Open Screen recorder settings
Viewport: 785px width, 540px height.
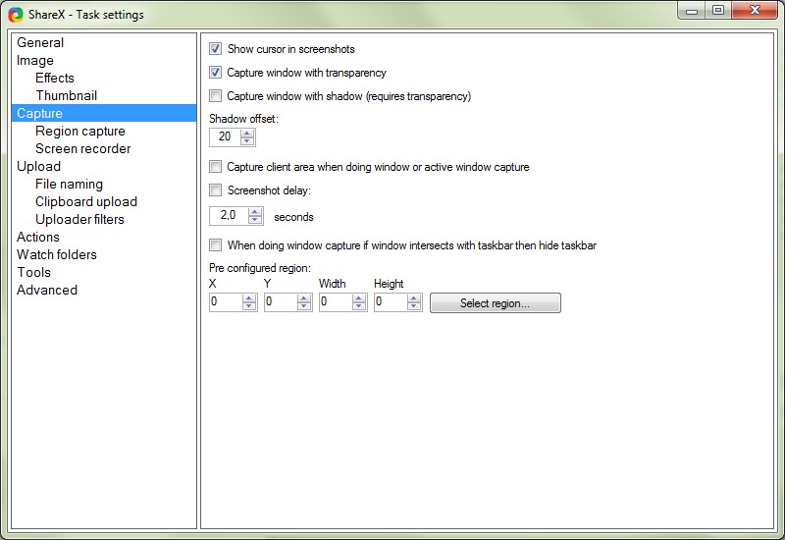pyautogui.click(x=83, y=148)
